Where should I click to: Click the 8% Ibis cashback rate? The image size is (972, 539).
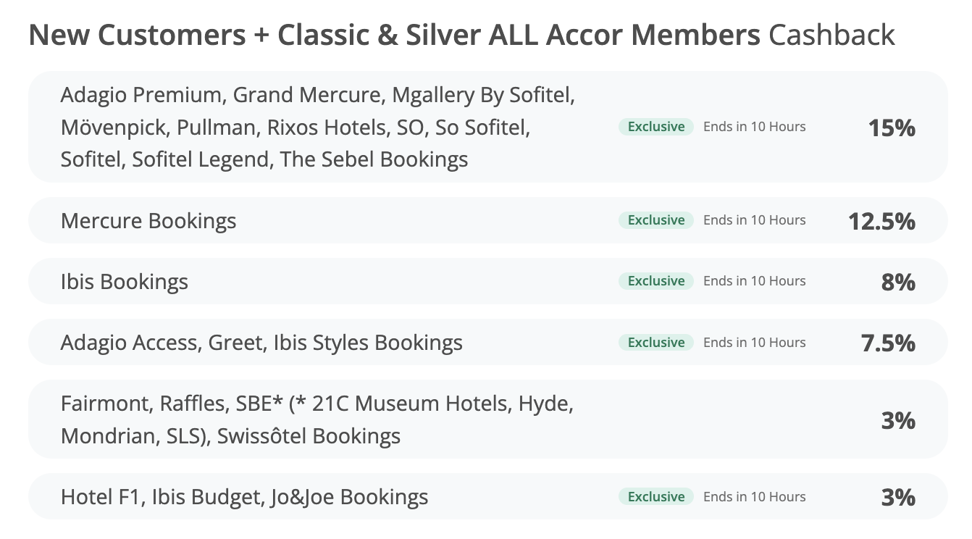(x=898, y=282)
